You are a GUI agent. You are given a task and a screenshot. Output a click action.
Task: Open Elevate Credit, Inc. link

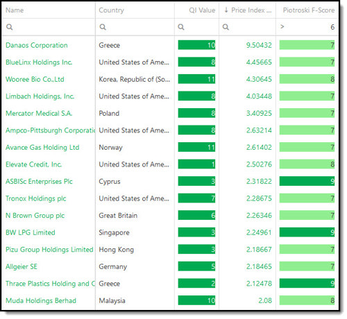(x=34, y=164)
